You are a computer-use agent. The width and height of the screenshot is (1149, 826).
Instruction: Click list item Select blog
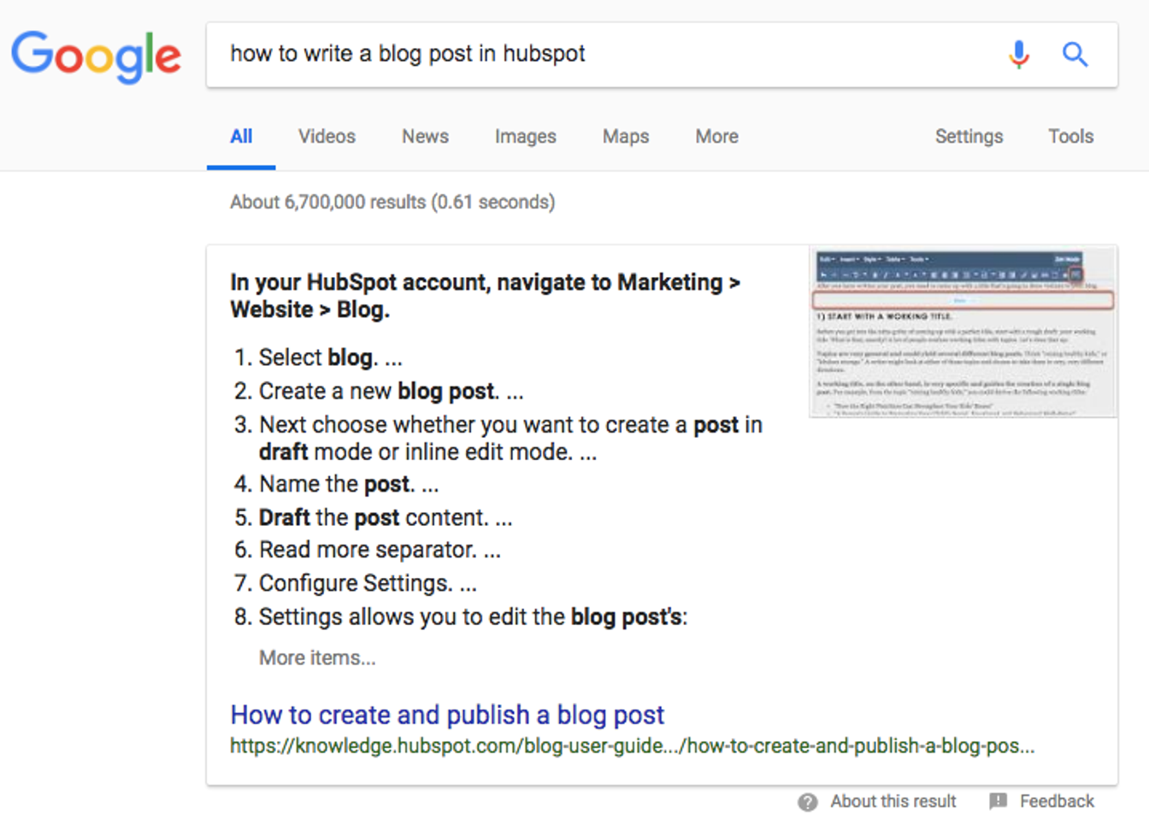(x=317, y=357)
